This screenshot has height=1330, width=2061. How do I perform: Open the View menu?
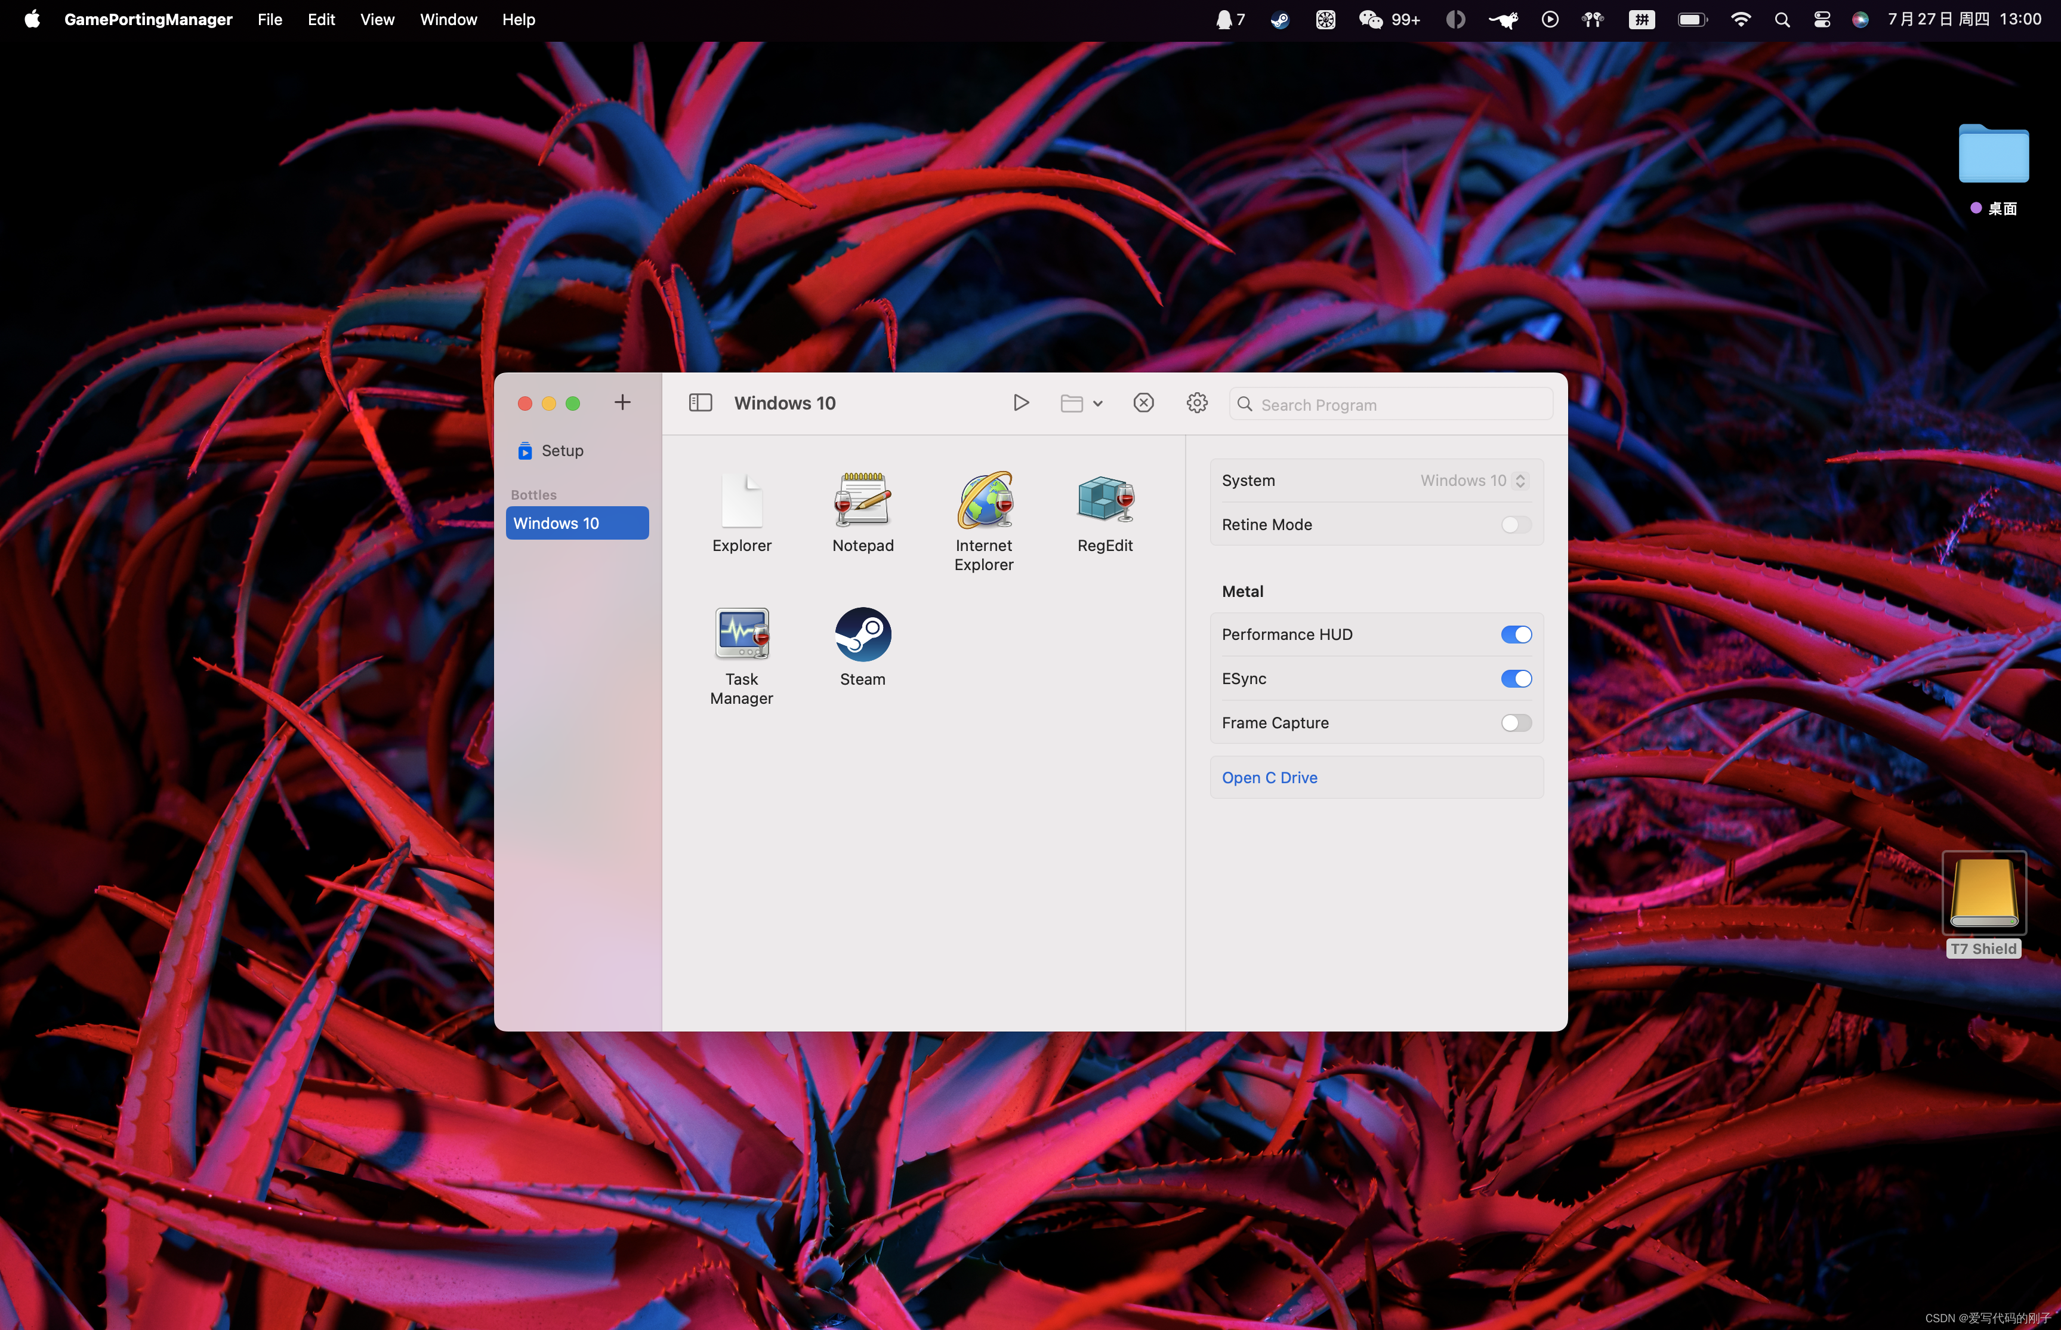(x=377, y=19)
